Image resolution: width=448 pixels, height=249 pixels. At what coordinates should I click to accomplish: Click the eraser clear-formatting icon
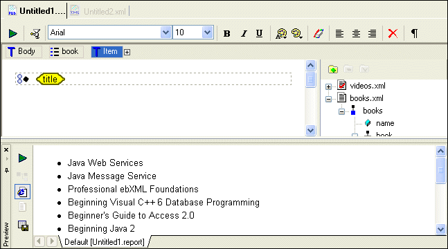[319, 33]
